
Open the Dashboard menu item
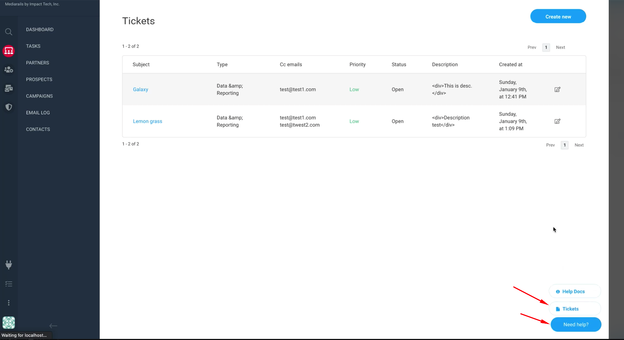[40, 29]
